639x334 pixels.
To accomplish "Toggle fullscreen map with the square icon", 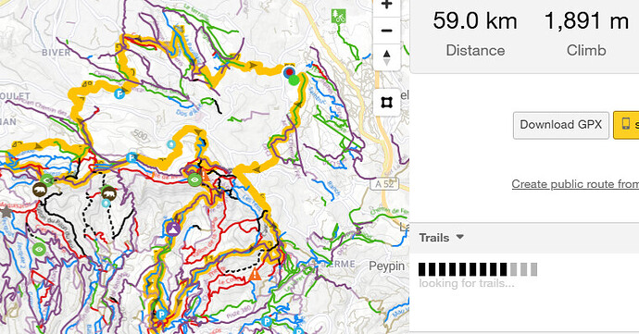I will point(386,103).
